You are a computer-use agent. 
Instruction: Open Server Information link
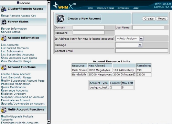click(x=14, y=29)
